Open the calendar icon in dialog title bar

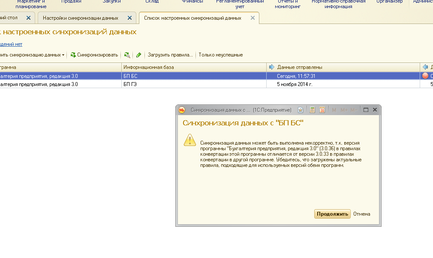pyautogui.click(x=322, y=110)
